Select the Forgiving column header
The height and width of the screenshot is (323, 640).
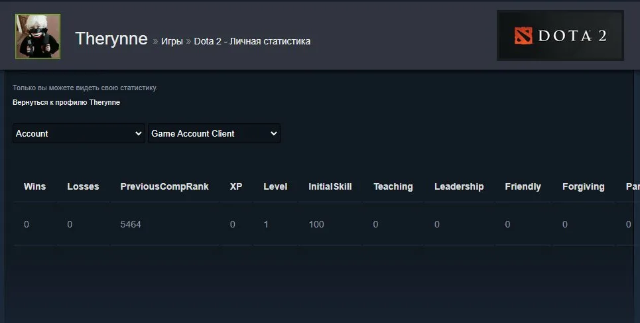click(x=583, y=186)
